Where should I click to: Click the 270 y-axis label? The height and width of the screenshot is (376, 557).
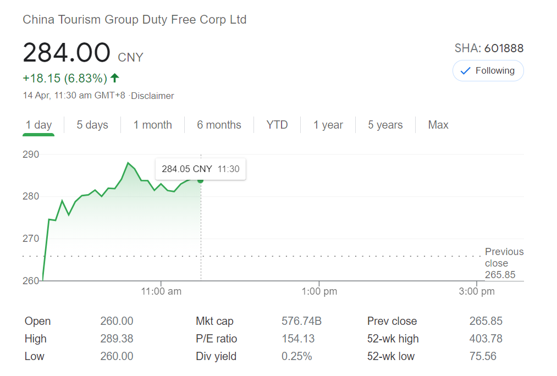pos(31,239)
